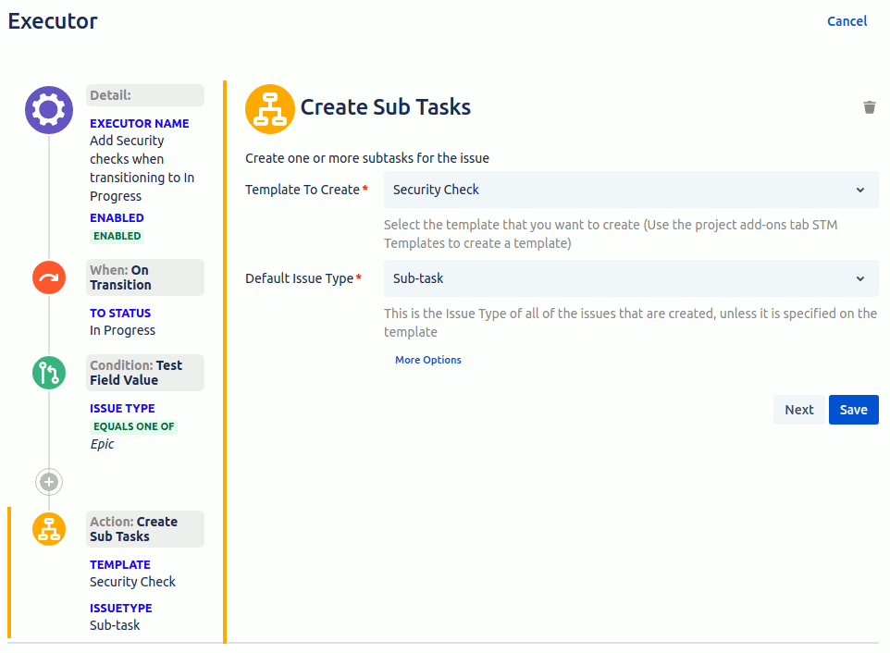This screenshot has width=890, height=653.
Task: Select the When: On Transition step
Action: 144,277
